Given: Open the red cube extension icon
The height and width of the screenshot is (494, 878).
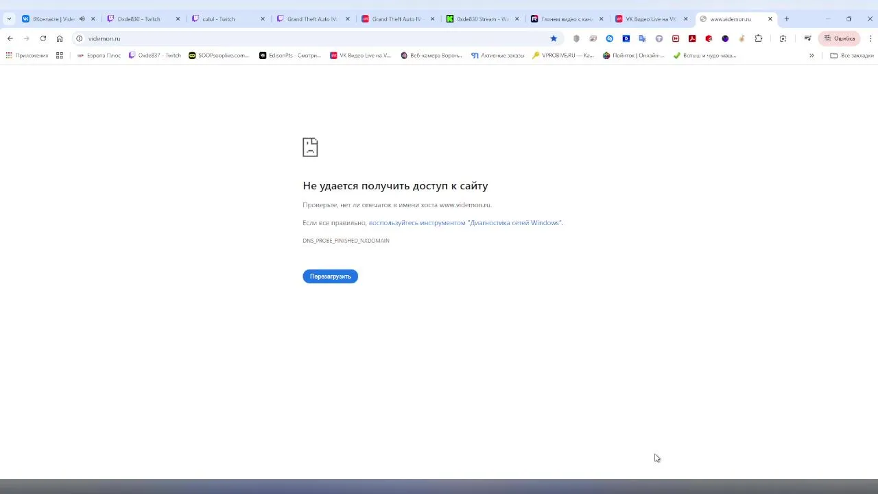Looking at the screenshot, I should point(709,38).
